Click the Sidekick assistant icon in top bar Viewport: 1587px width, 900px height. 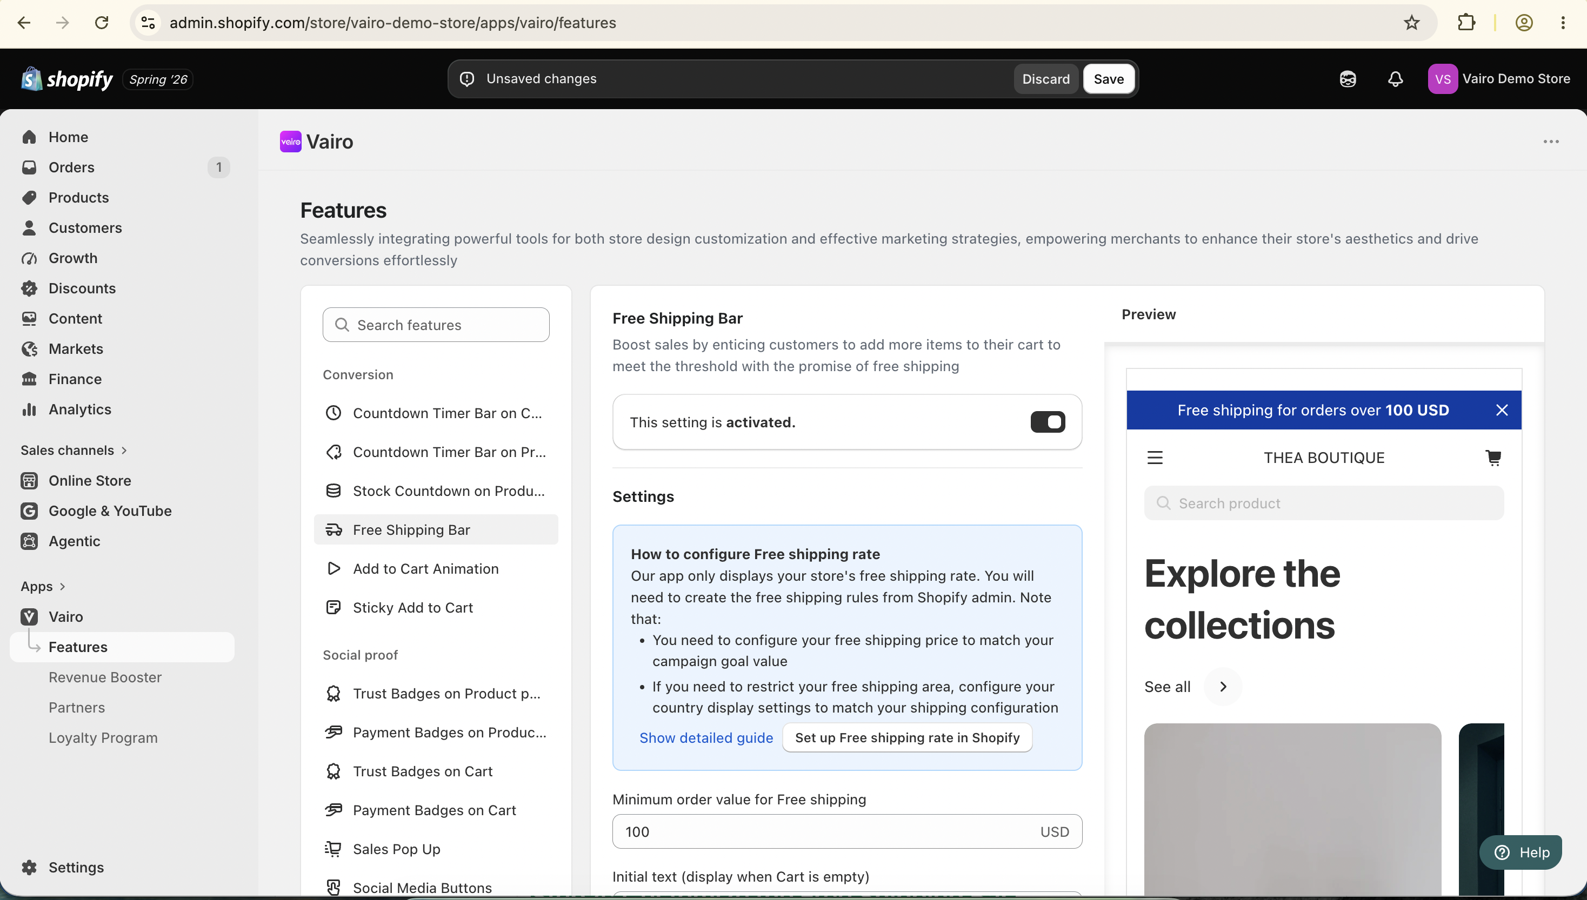click(1348, 79)
